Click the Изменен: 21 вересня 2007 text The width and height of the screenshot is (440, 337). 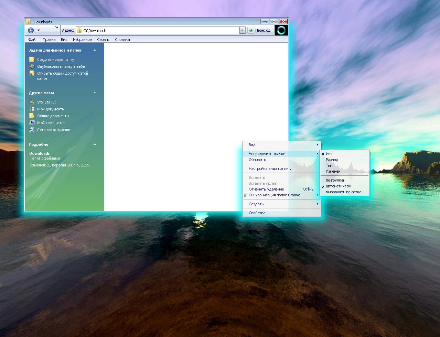[x=60, y=165]
